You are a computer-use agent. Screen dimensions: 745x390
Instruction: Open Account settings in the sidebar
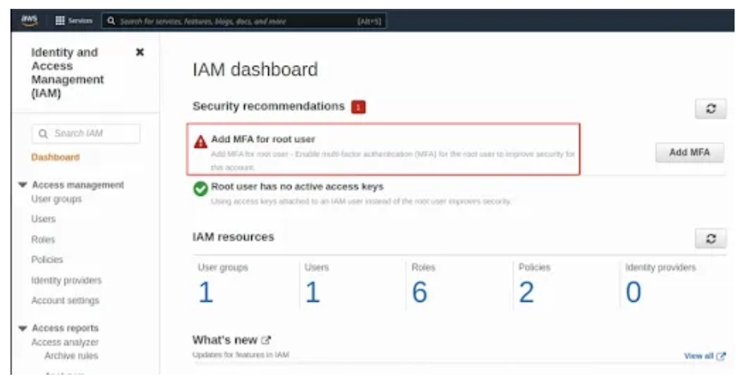[x=65, y=301]
